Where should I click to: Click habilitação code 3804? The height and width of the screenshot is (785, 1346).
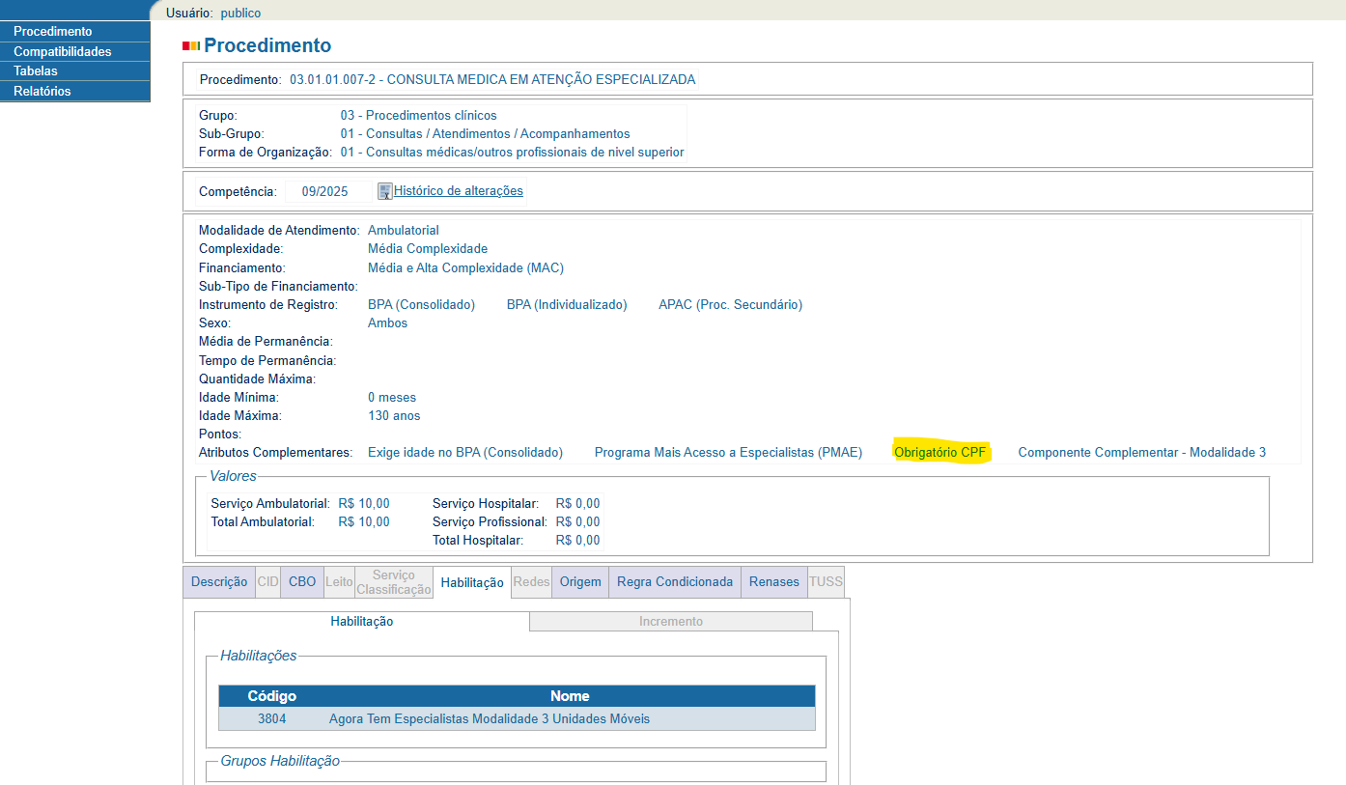(272, 719)
